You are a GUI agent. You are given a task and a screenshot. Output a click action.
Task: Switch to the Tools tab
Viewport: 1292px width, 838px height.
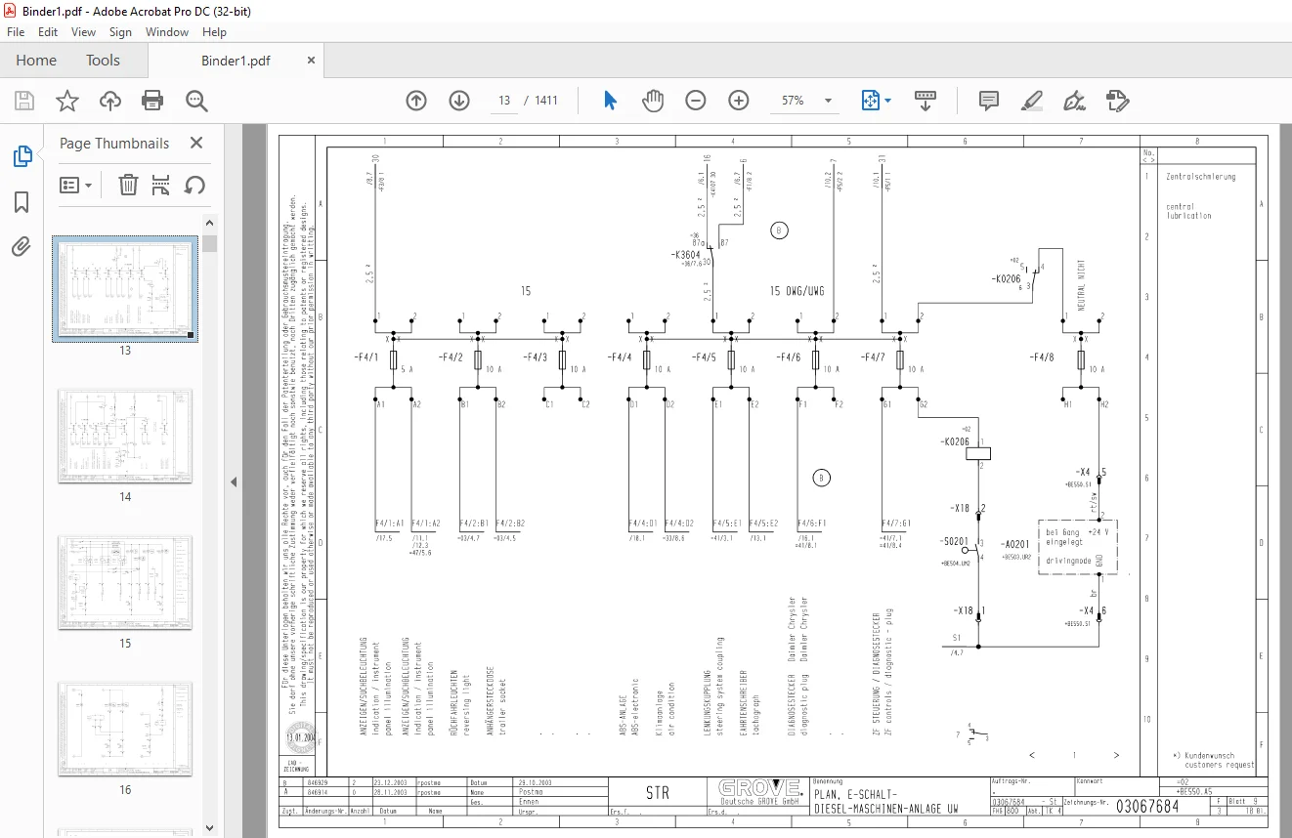tap(103, 61)
